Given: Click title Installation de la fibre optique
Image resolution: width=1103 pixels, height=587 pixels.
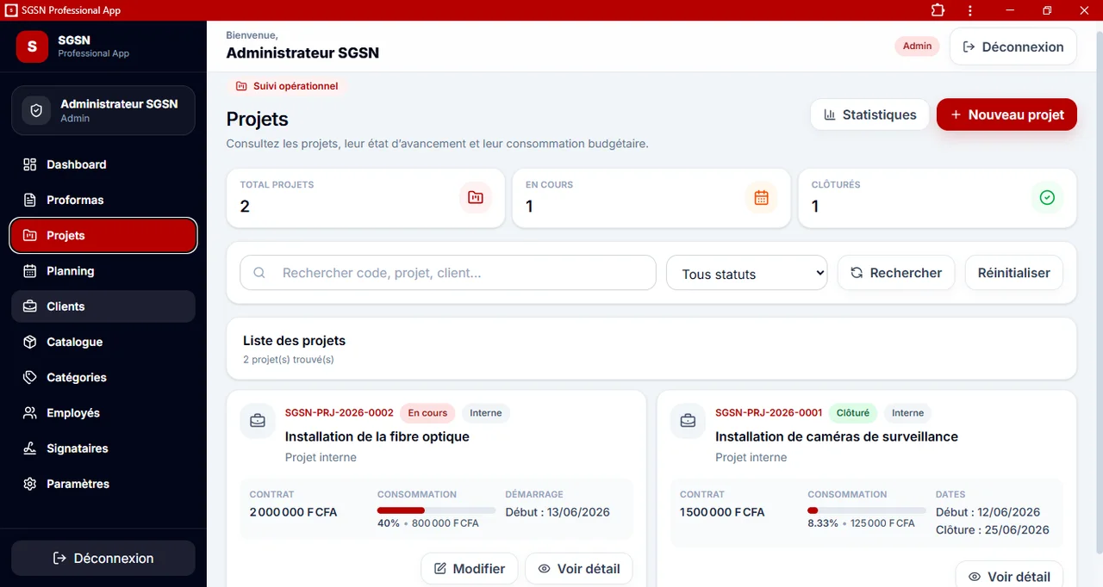Looking at the screenshot, I should click(x=377, y=436).
